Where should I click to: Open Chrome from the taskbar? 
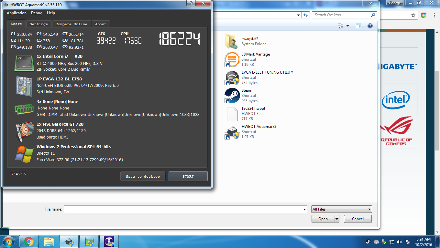[x=29, y=242]
